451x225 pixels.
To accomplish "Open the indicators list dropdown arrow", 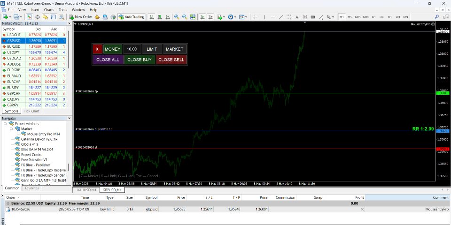I will click(x=224, y=17).
